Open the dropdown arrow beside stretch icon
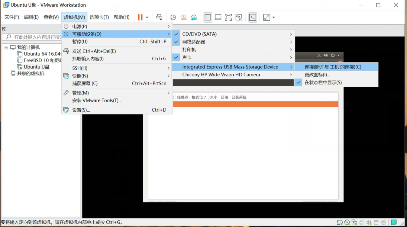The image size is (407, 227). (x=274, y=18)
